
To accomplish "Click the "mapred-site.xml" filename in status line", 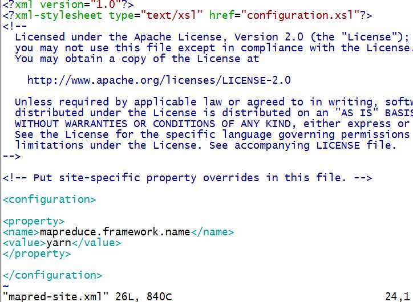I will (x=55, y=297).
